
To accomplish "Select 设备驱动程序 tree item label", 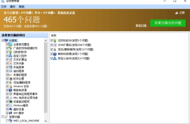I will point(21,101).
